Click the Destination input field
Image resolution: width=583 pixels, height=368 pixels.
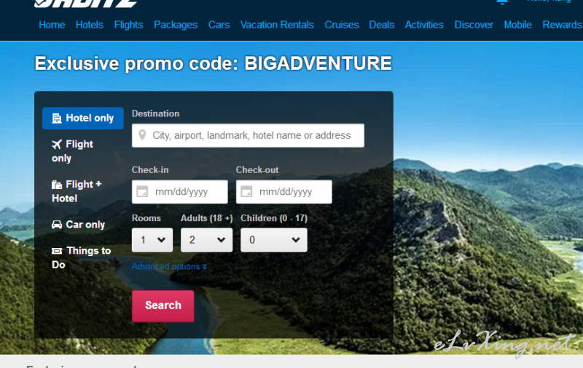click(248, 135)
